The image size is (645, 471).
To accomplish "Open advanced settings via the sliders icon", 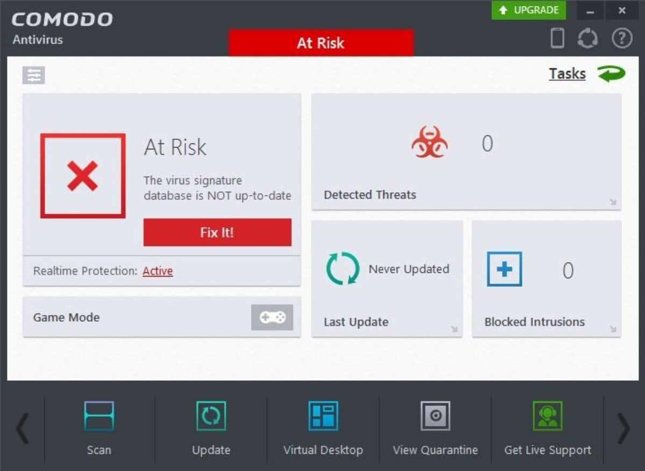I will [x=34, y=75].
